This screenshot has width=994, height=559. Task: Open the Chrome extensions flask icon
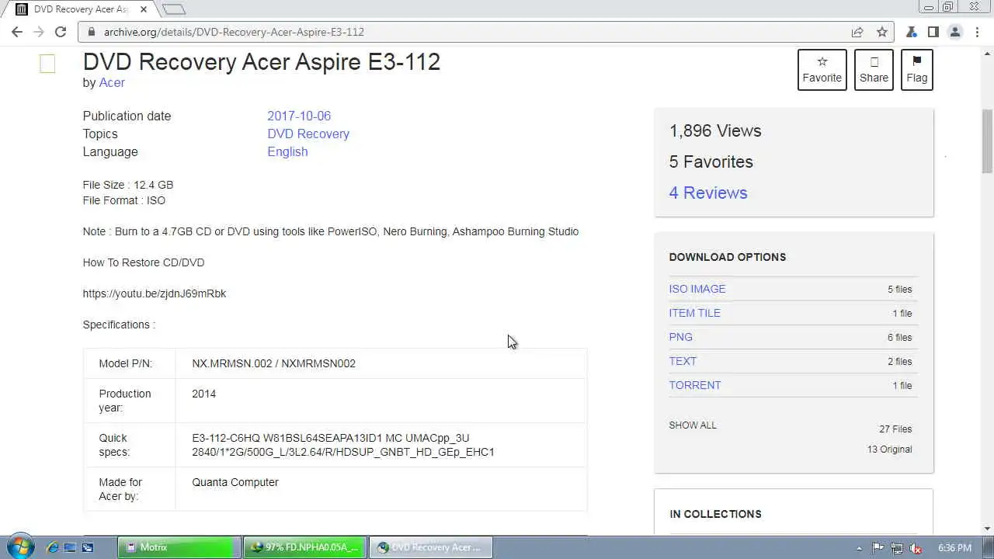[x=912, y=32]
